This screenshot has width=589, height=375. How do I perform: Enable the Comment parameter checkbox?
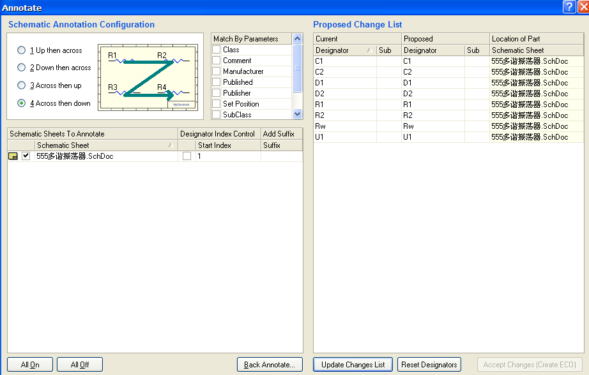217,61
